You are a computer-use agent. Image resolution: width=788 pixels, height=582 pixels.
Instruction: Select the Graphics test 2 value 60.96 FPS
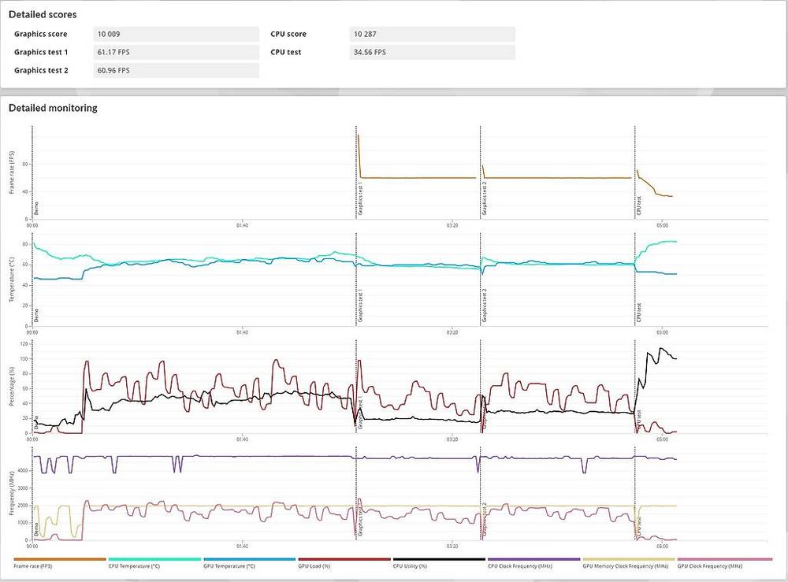177,70
